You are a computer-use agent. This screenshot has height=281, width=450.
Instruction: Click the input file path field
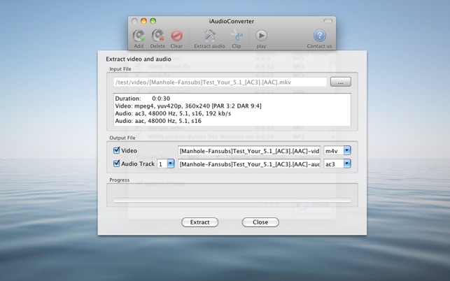click(220, 82)
